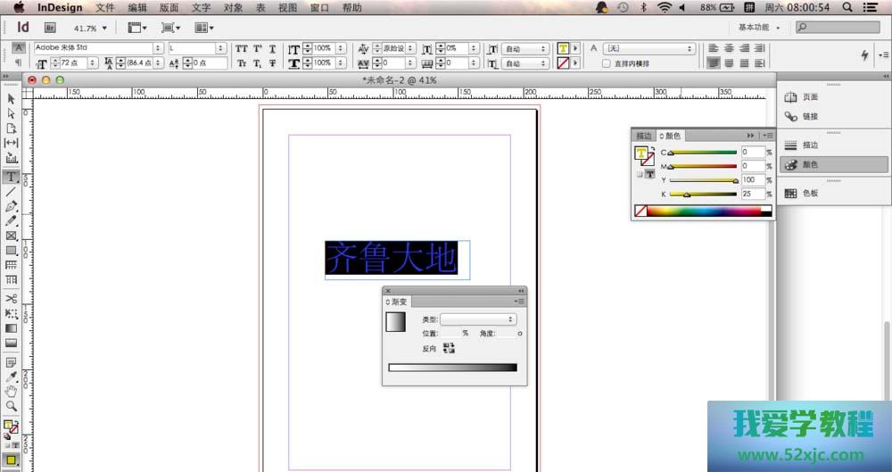Screen dimensions: 892x472
Task: Switch to the 描边 tab
Action: pyautogui.click(x=643, y=136)
